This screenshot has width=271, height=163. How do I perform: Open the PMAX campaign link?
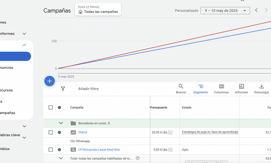click(83, 132)
